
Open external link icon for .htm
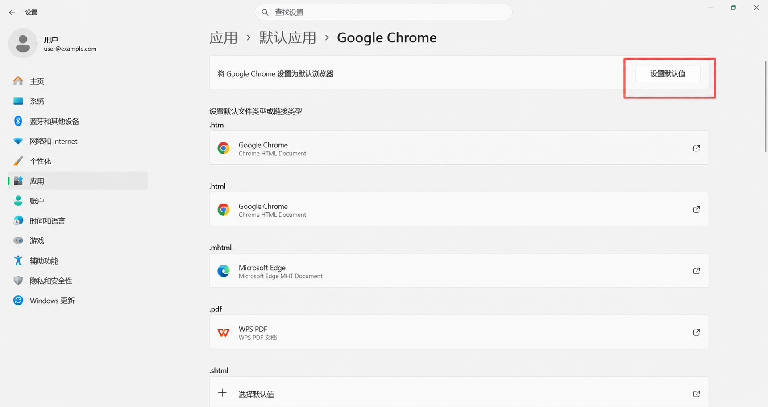pyautogui.click(x=697, y=148)
